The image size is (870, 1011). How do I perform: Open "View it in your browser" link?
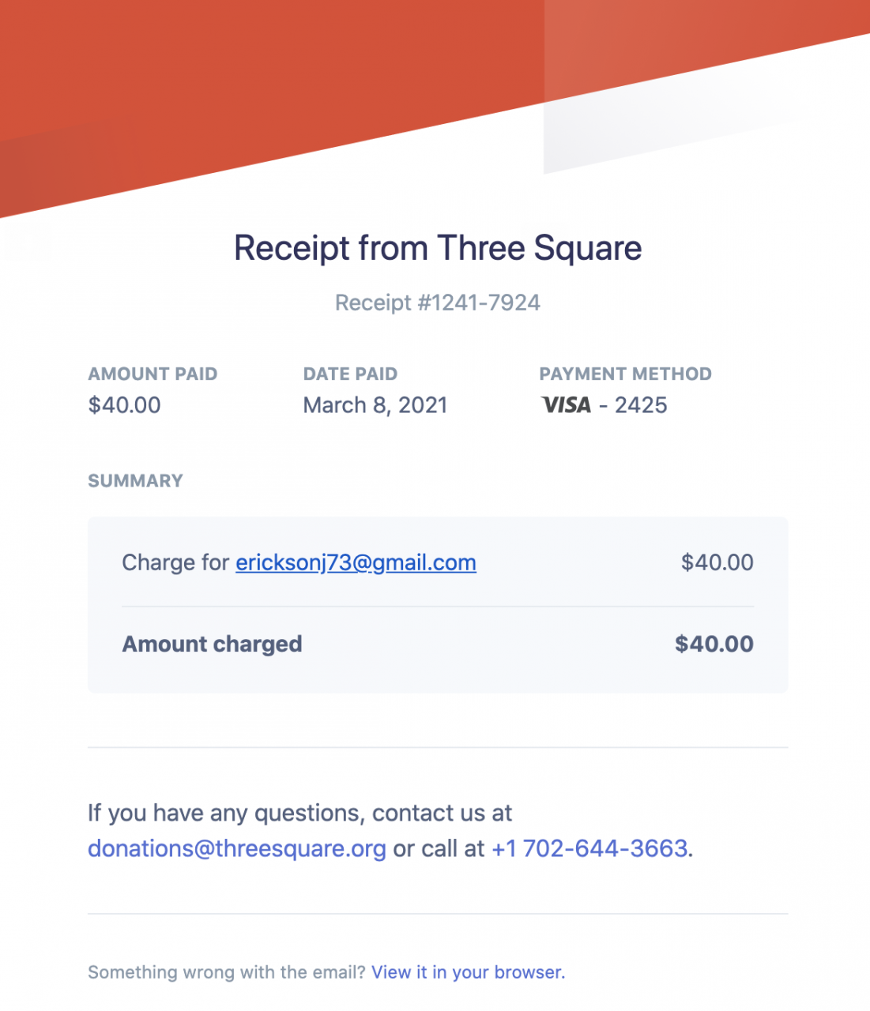coord(468,972)
